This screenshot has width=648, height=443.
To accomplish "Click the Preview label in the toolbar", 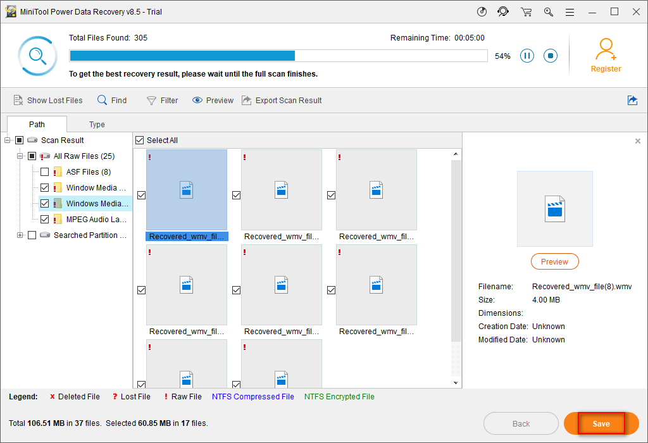I will (220, 101).
